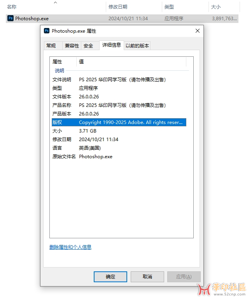
Task: Select the 产品版本 row
Action: click(119, 114)
